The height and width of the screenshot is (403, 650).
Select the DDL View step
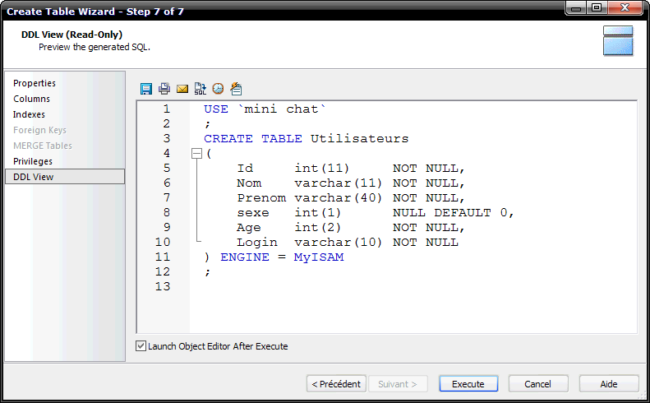click(33, 177)
